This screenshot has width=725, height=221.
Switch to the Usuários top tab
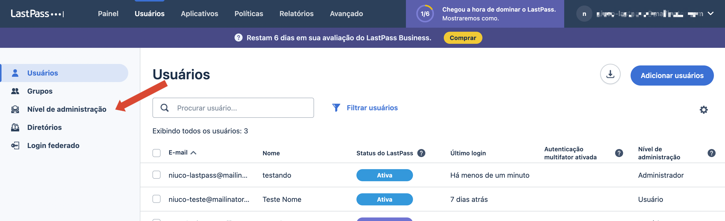[149, 13]
